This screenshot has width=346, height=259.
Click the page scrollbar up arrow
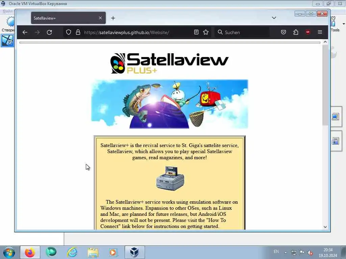325,42
